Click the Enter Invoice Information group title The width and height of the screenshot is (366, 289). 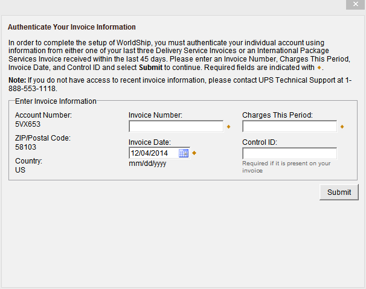coord(56,101)
